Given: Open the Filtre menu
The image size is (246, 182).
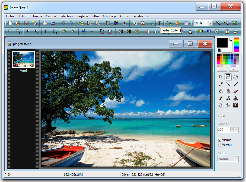Looking at the screenshot, I should pos(95,16).
